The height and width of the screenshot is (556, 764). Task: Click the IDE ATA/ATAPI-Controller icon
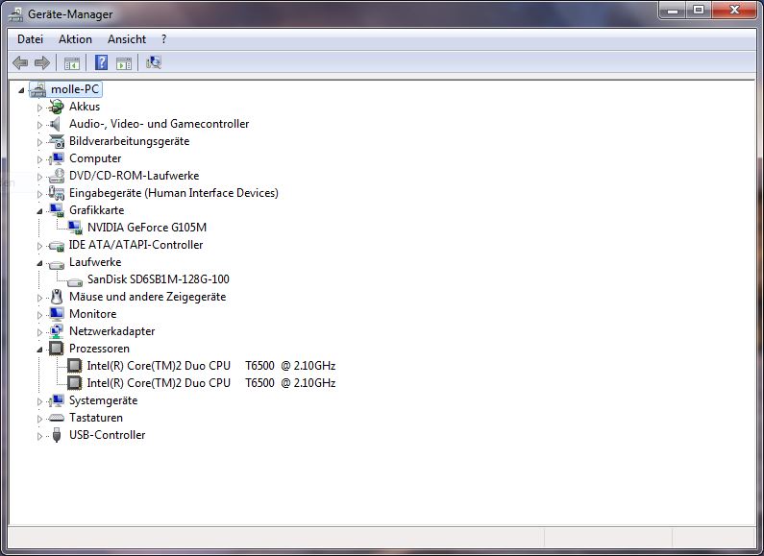point(57,245)
